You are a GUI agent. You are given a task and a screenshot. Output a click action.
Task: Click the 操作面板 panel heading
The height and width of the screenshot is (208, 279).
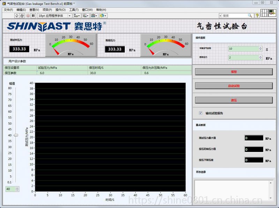[x=200, y=38]
